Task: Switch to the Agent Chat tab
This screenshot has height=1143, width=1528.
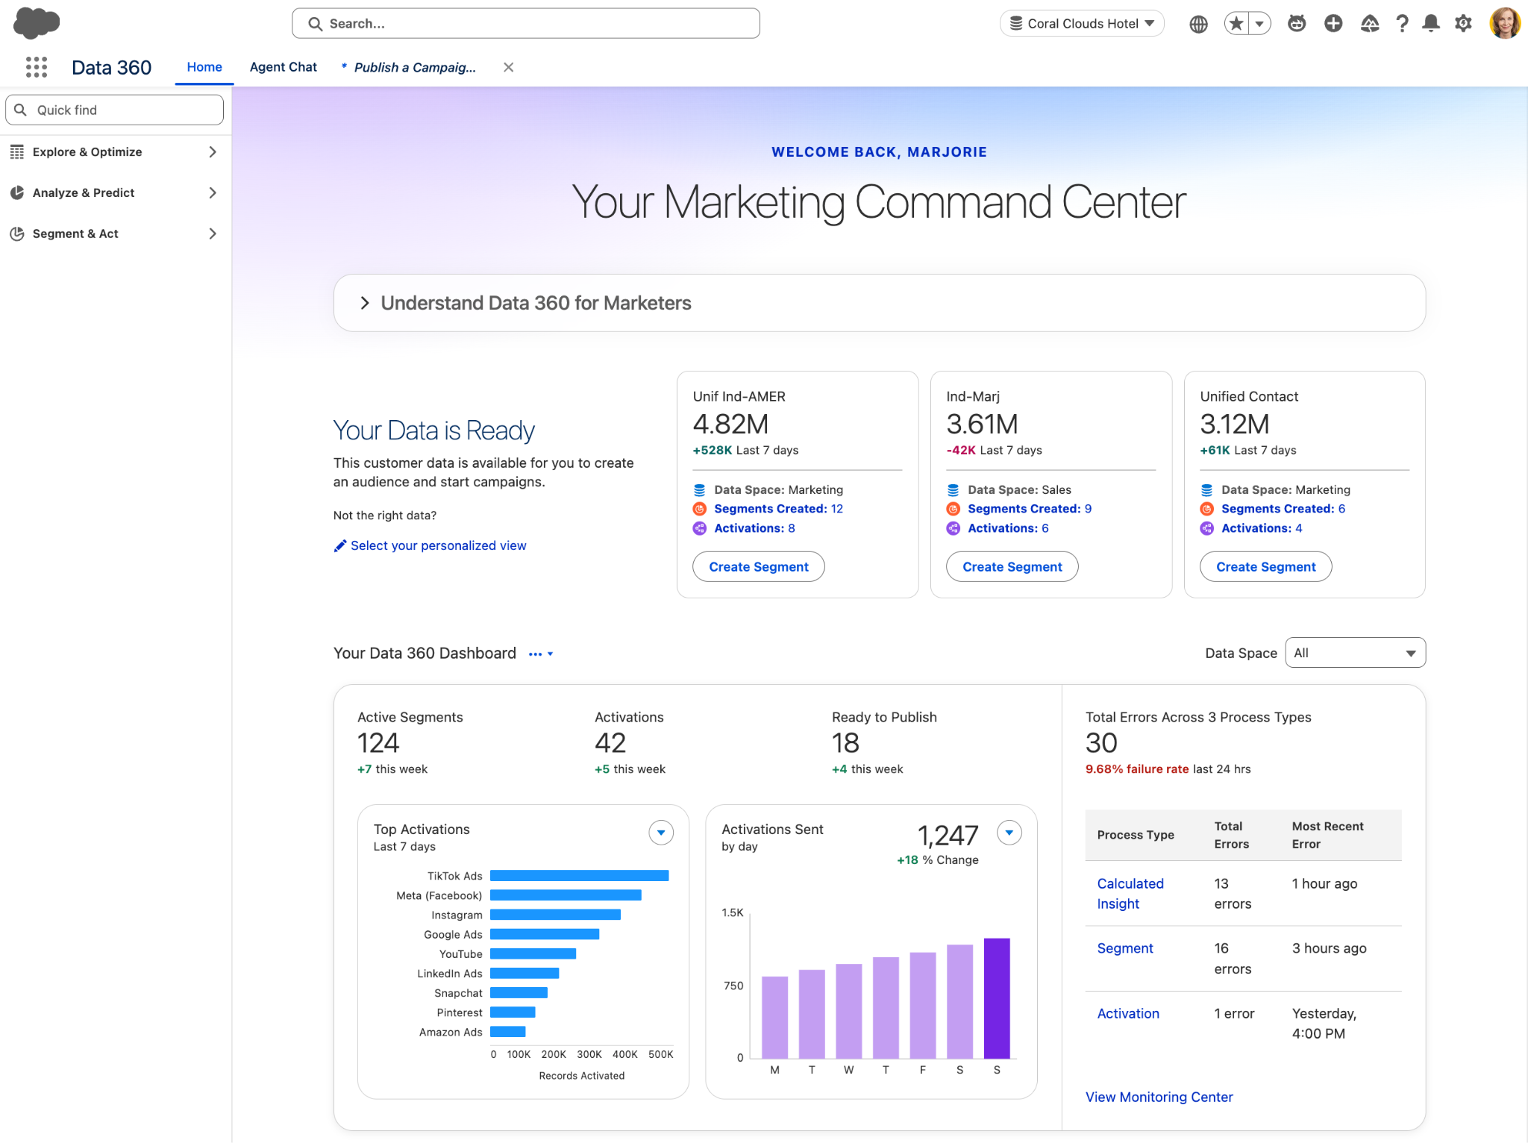Action: point(283,67)
